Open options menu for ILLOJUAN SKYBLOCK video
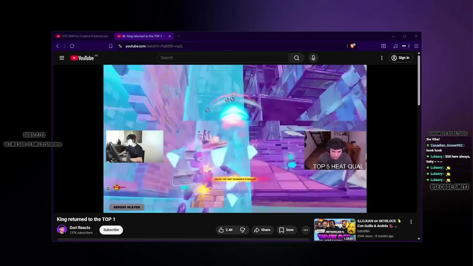Viewport: 473px width, 266px height. click(x=411, y=222)
